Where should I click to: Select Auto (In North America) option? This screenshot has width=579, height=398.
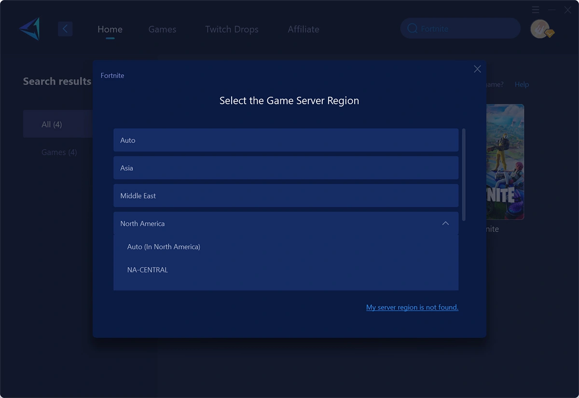coord(164,247)
